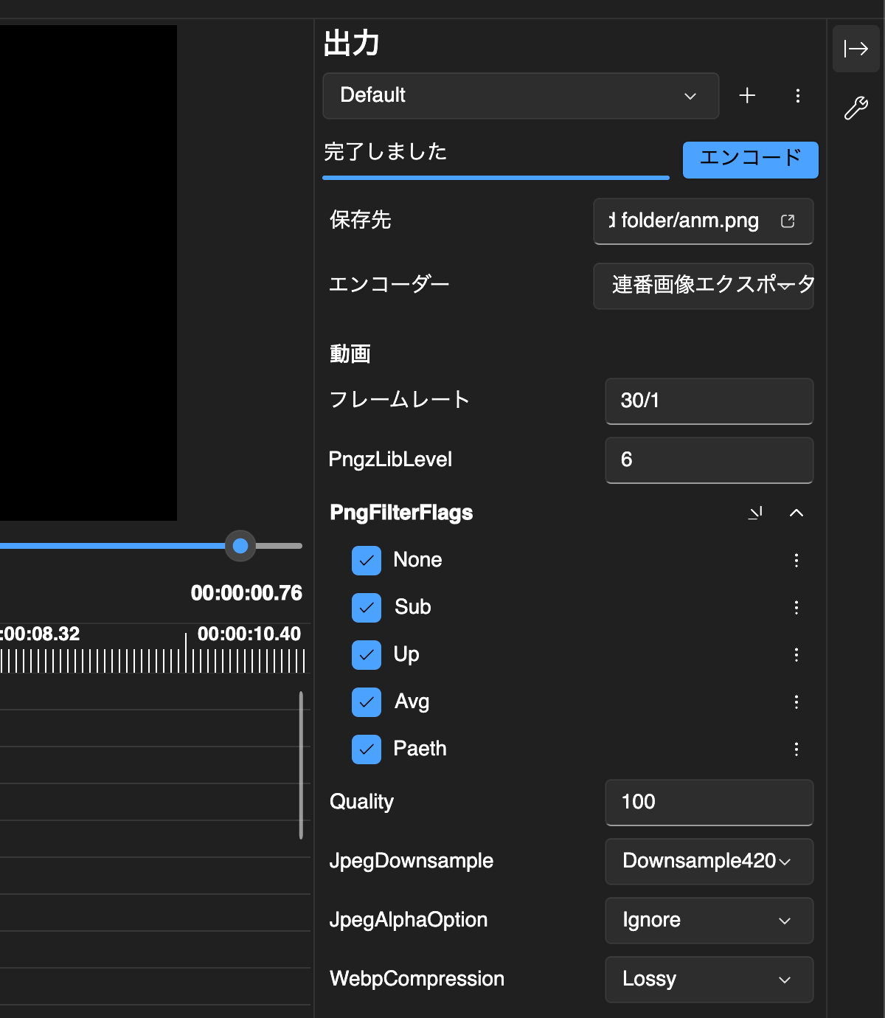The height and width of the screenshot is (1018, 885).
Task: Open the None flag options menu
Action: tap(796, 561)
